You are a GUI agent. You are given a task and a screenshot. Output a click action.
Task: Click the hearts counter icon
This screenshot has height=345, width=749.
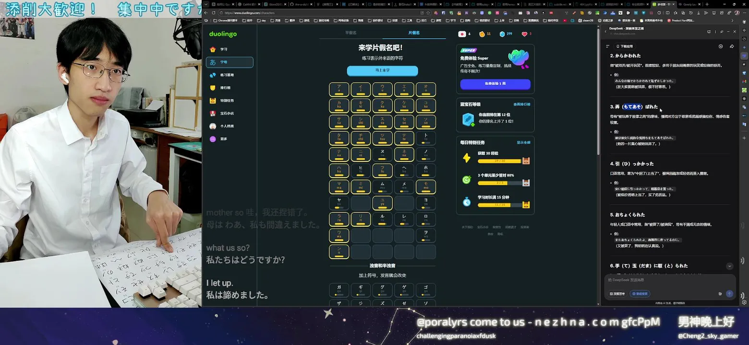pyautogui.click(x=524, y=34)
